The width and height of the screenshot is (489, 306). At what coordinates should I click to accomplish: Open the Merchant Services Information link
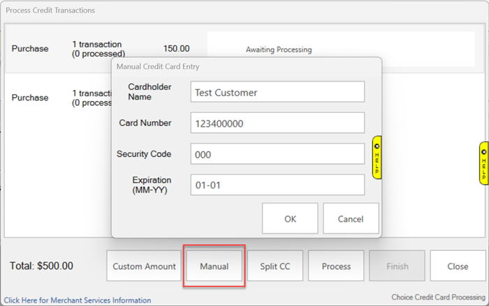coord(78,300)
